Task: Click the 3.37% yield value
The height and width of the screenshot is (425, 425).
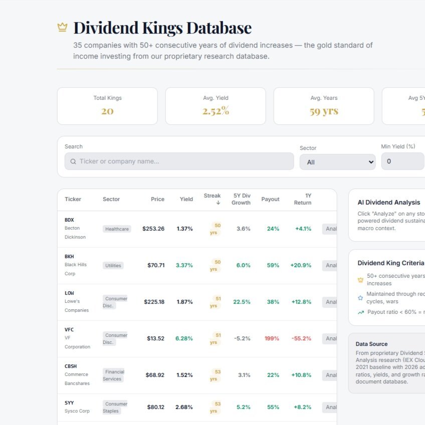Action: 184,265
